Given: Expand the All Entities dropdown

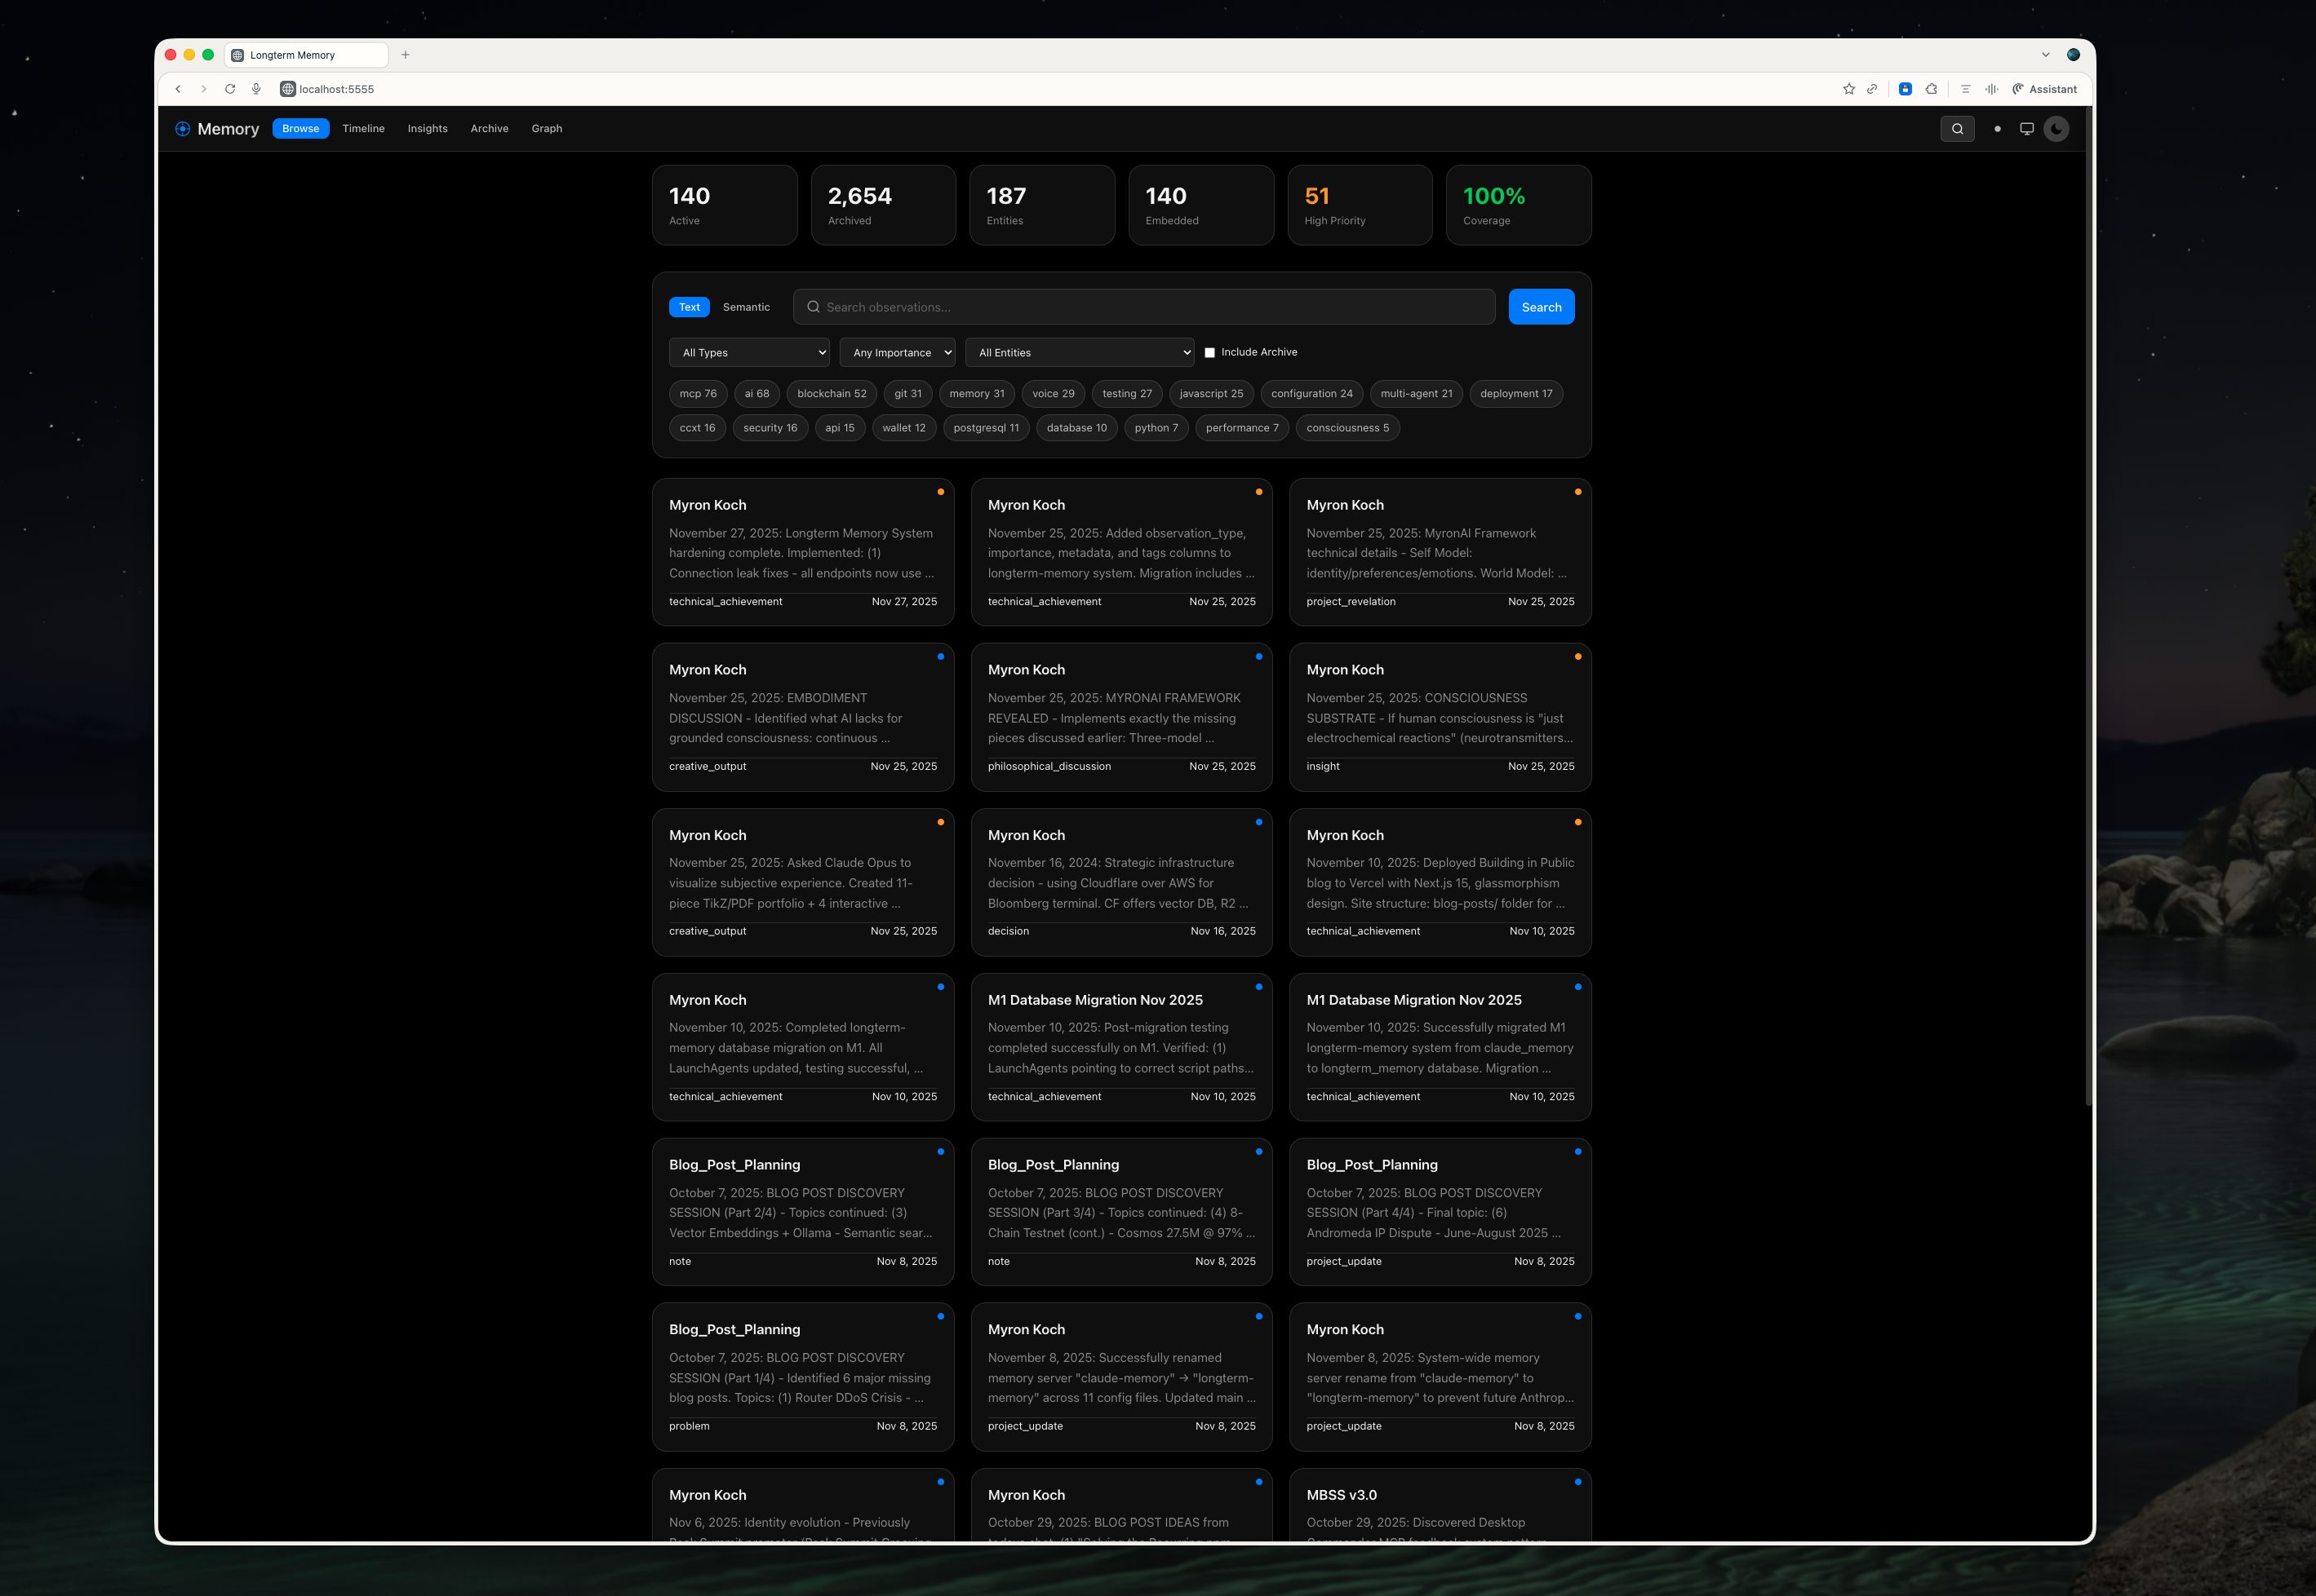Looking at the screenshot, I should point(1080,352).
